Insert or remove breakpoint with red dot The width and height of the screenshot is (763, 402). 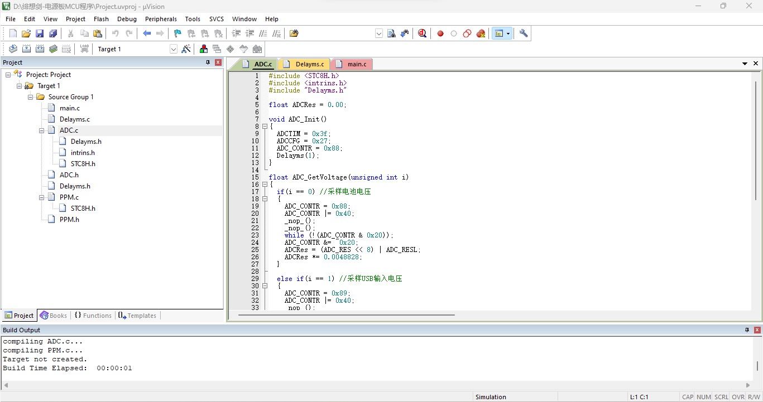pyautogui.click(x=440, y=33)
